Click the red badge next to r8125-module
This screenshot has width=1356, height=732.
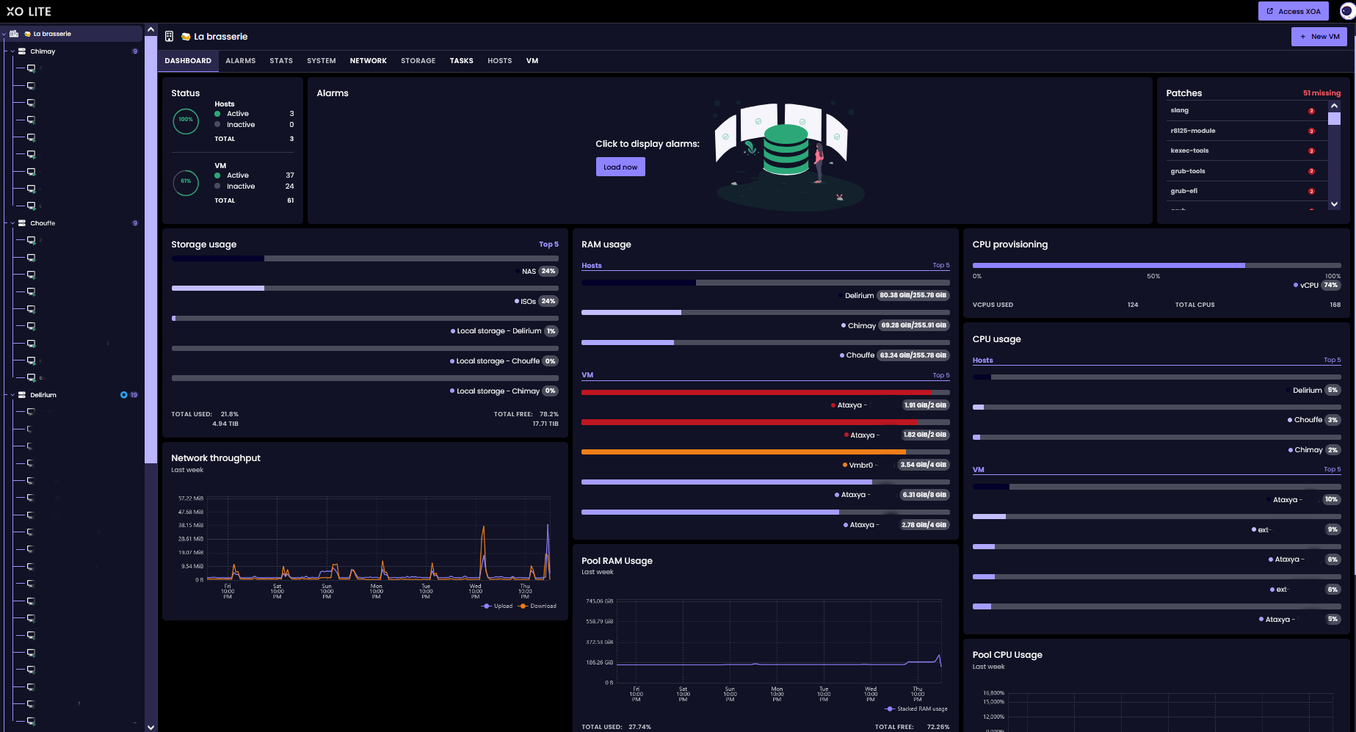coord(1311,131)
